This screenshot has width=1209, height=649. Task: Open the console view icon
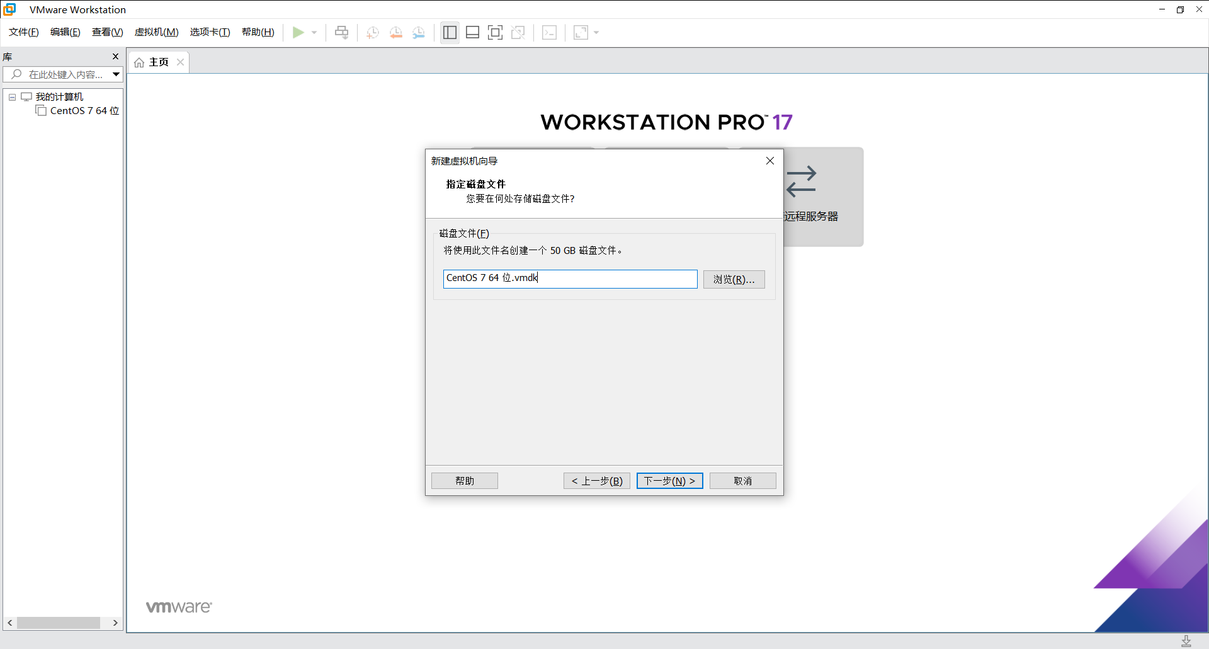tap(549, 32)
